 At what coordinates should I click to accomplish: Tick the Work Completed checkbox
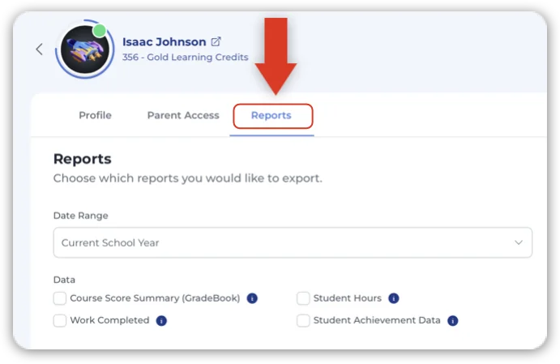(60, 320)
